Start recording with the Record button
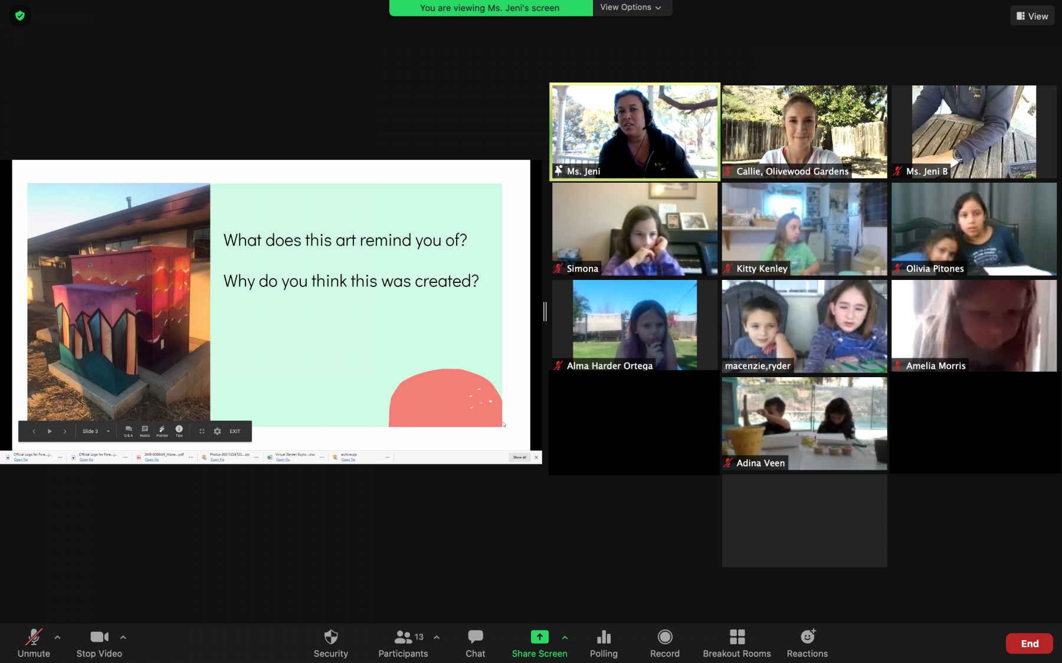 coord(664,643)
